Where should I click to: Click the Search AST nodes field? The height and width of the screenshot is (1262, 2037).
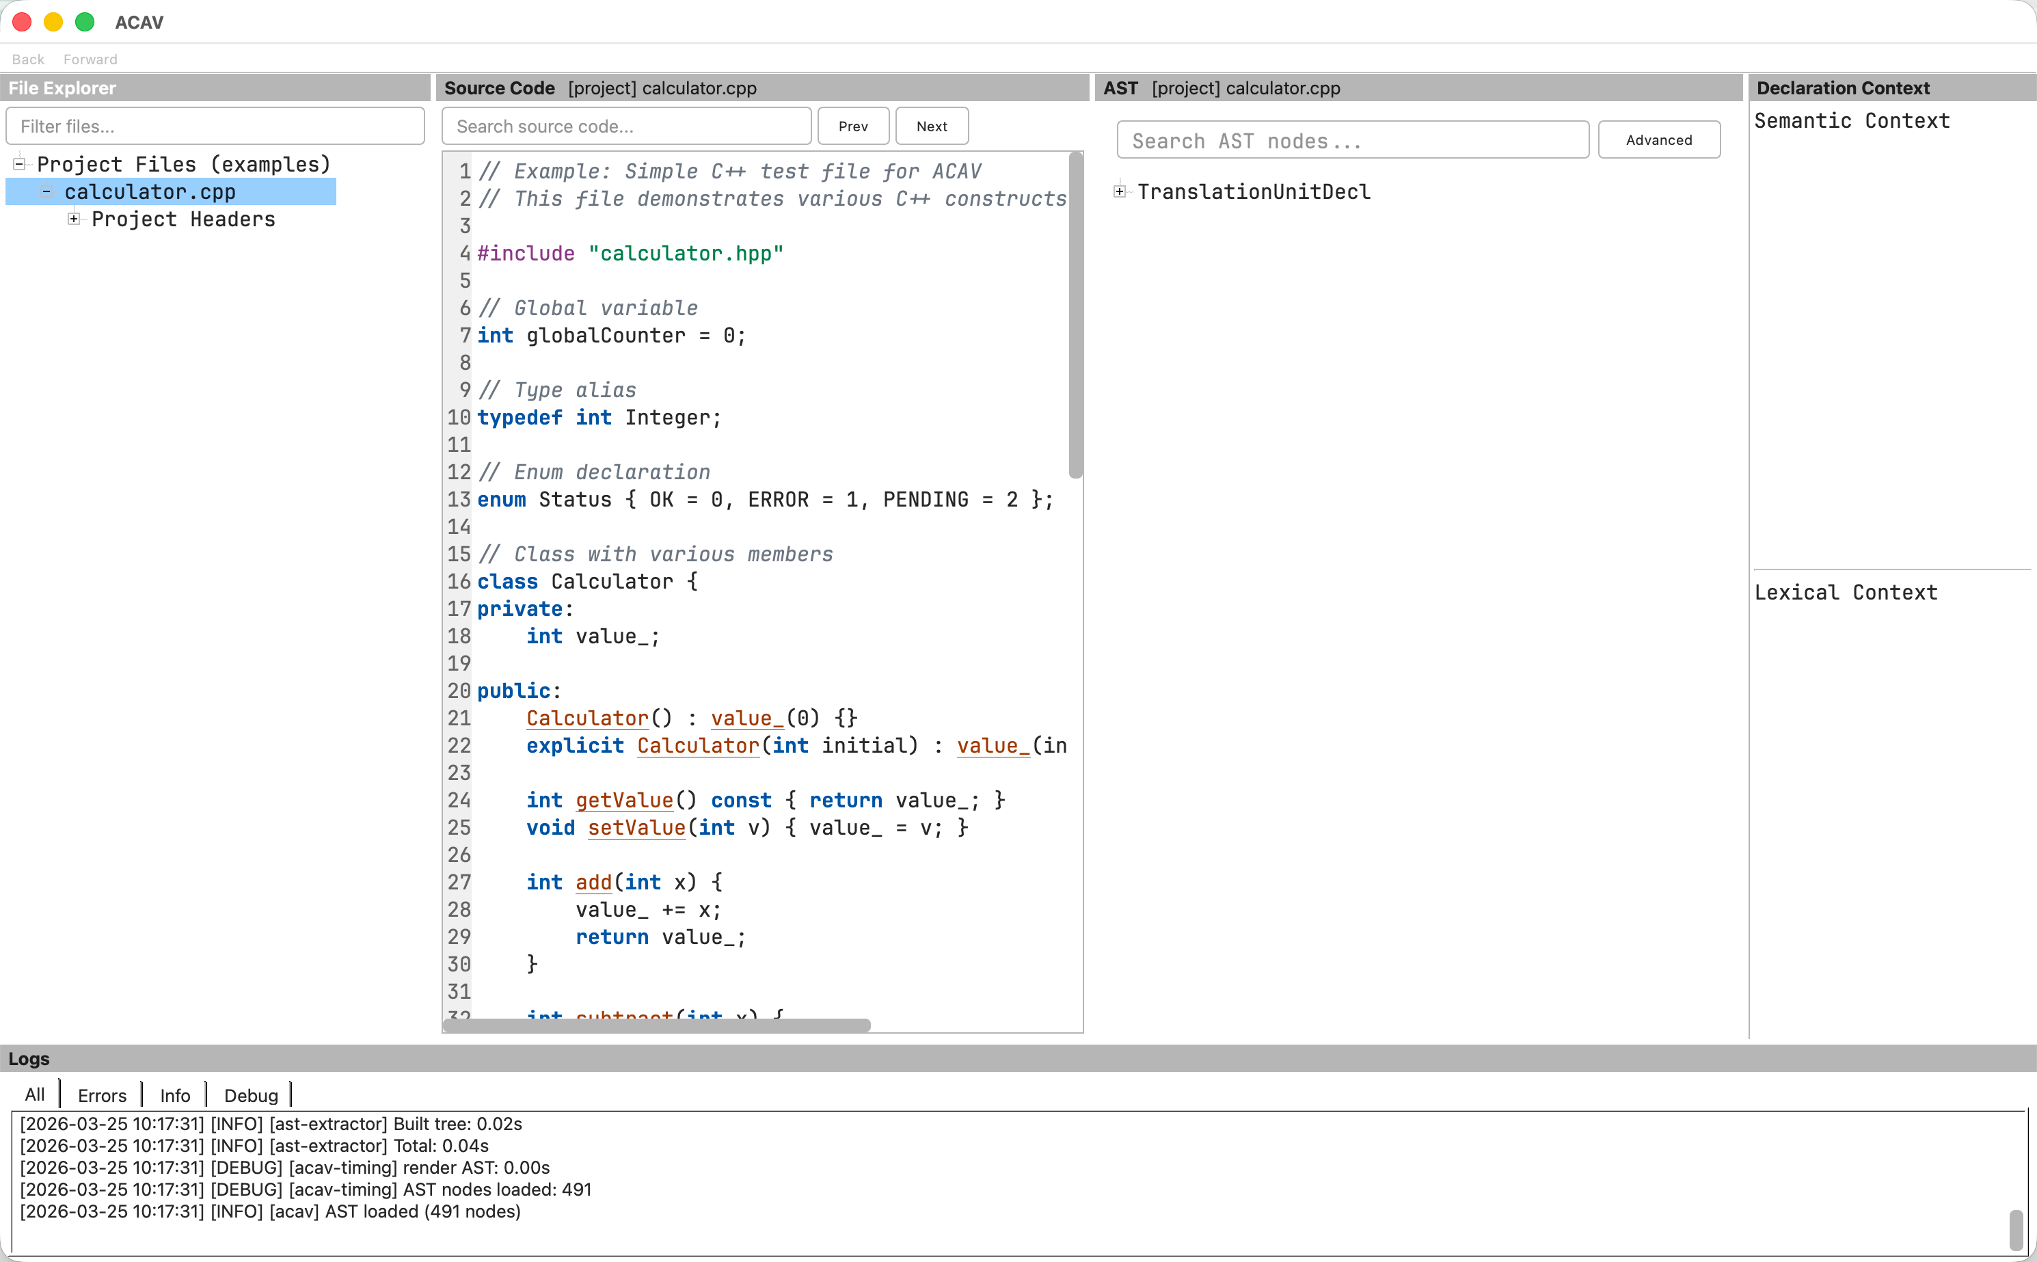click(1352, 140)
